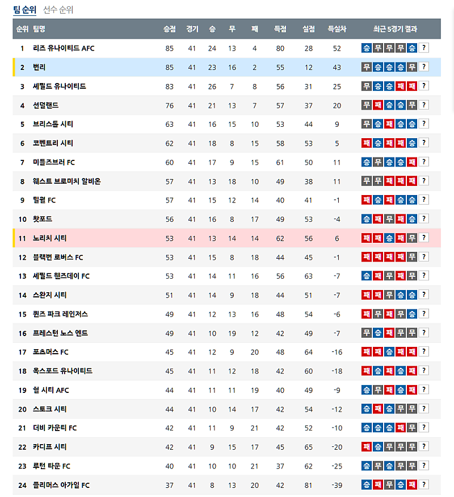The height and width of the screenshot is (497, 454).
Task: Click the 득실차 column header
Action: coord(337,29)
